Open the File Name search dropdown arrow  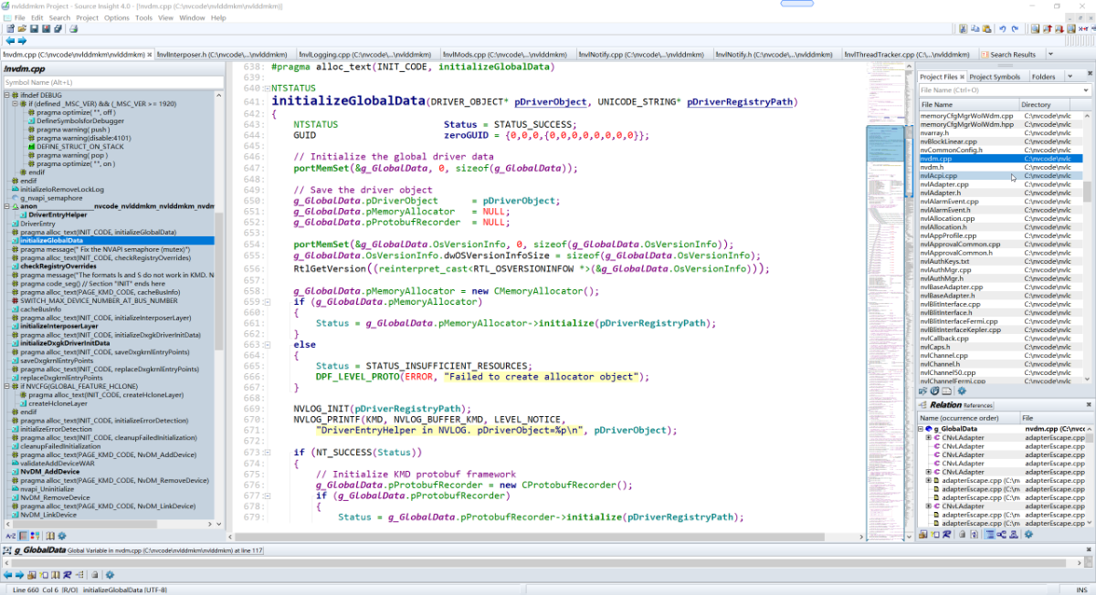coord(1085,90)
